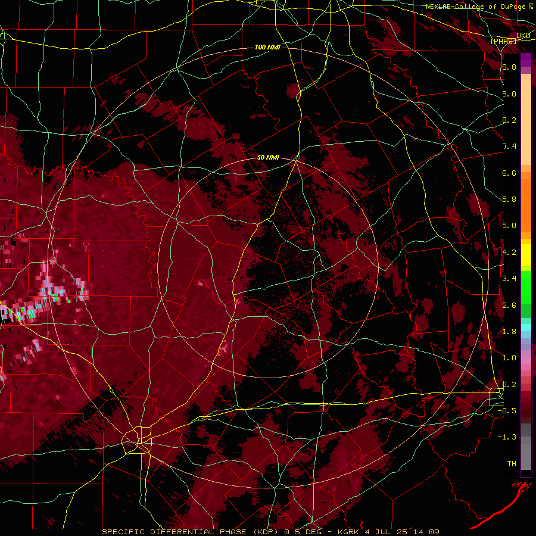536x536 pixels.
Task: Click the purple top segment of color bar
Action: click(526, 60)
